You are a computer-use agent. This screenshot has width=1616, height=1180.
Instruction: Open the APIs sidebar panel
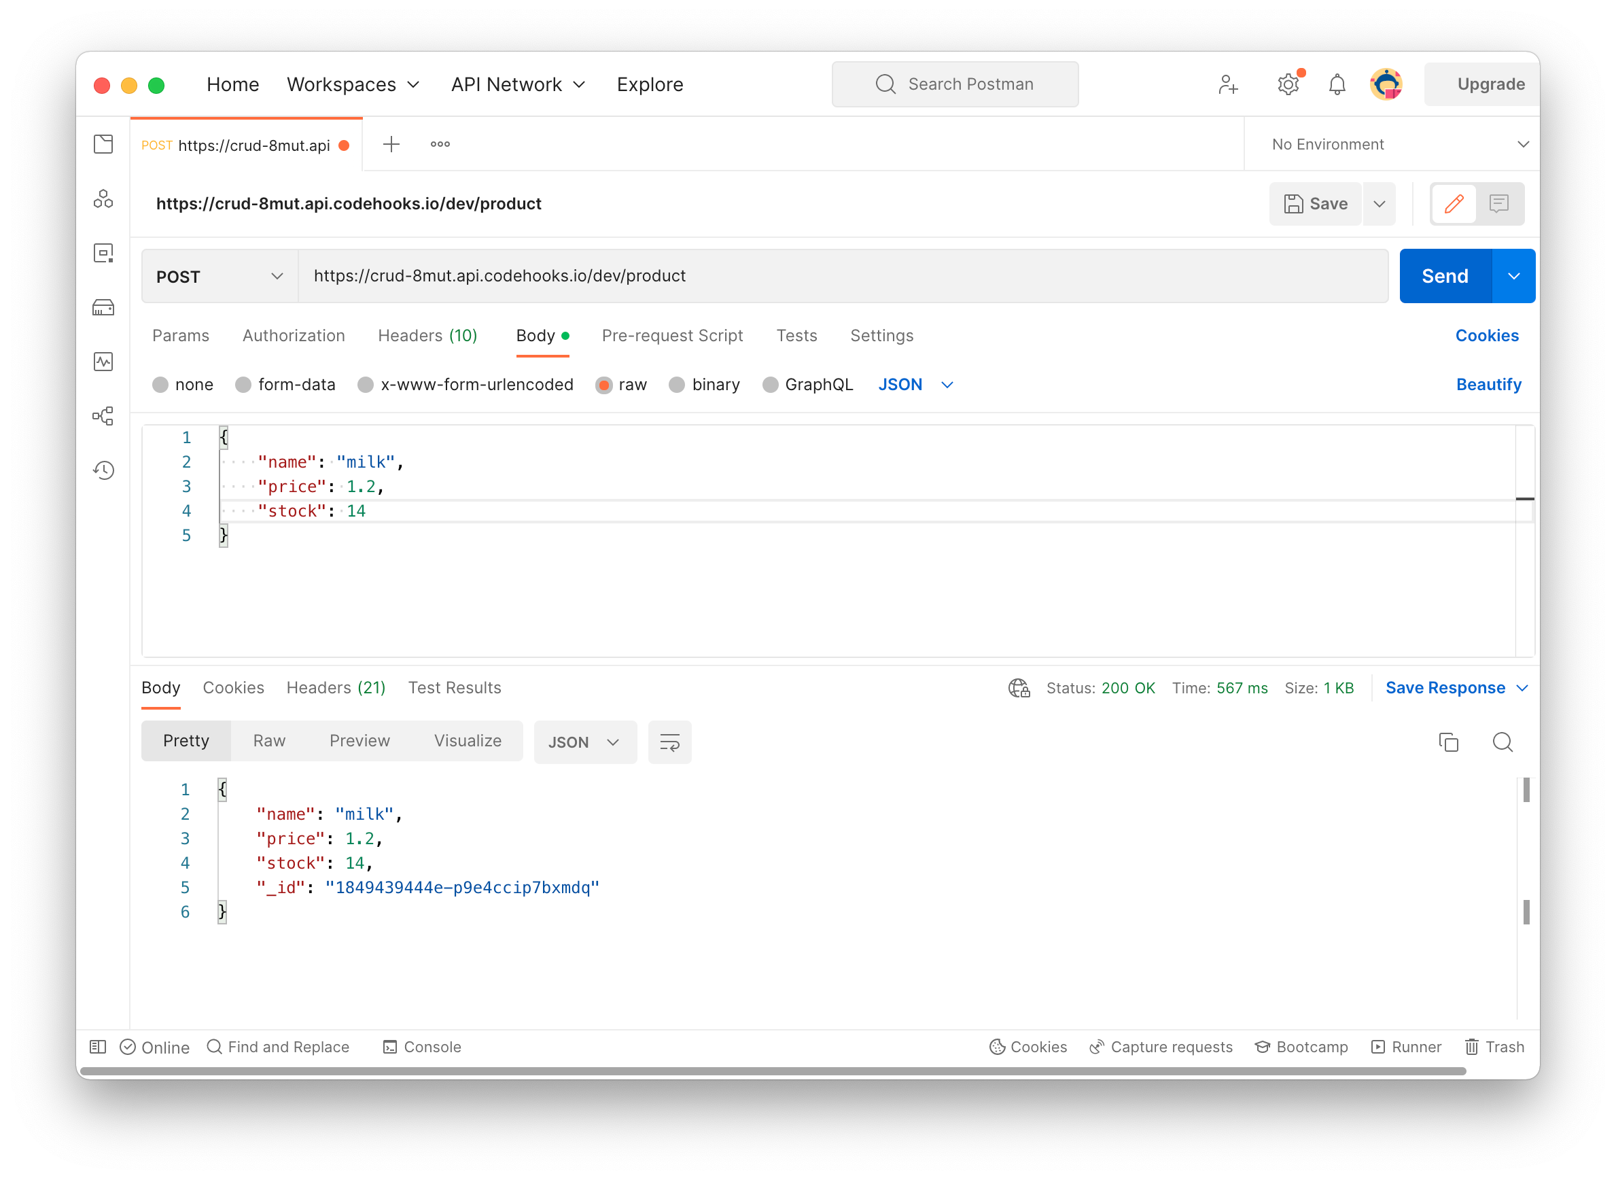103,199
